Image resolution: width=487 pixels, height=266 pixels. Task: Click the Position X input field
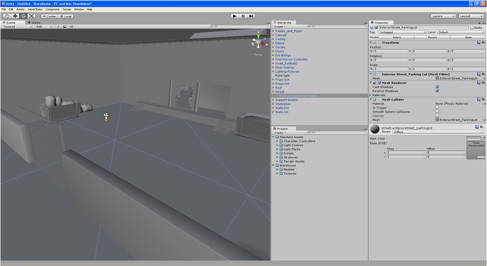391,51
